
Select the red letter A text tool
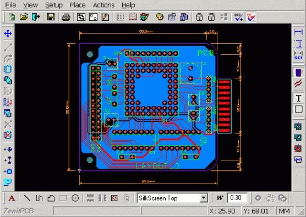(x=12, y=198)
